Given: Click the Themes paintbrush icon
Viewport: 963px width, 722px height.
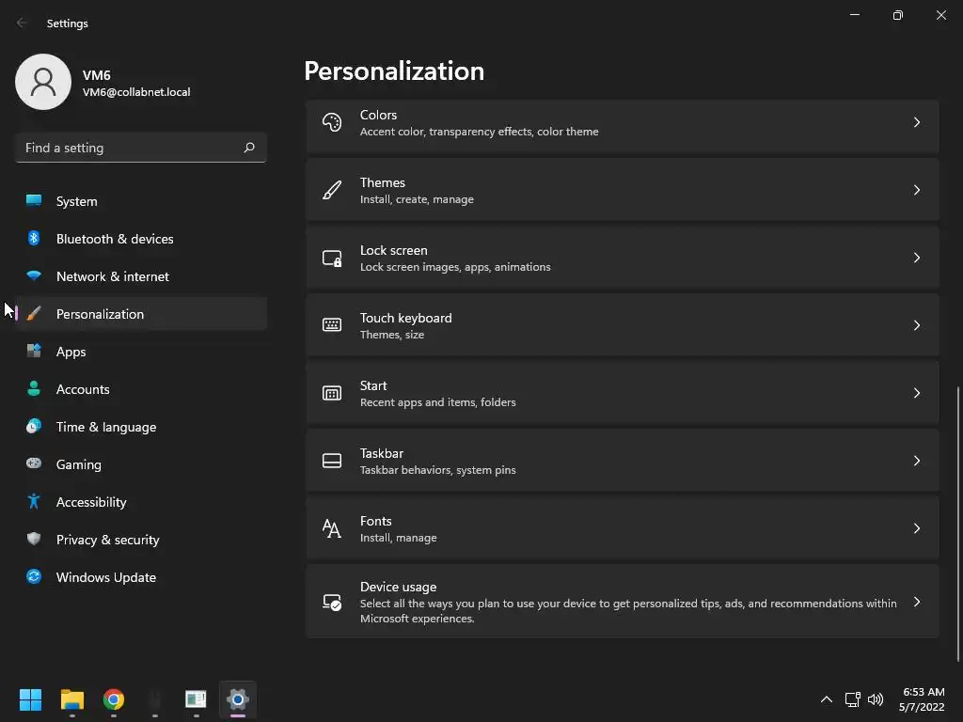Looking at the screenshot, I should point(332,190).
